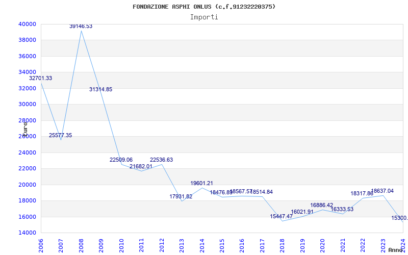
Task: Click the y-axis value 34000
Action: [x=27, y=72]
